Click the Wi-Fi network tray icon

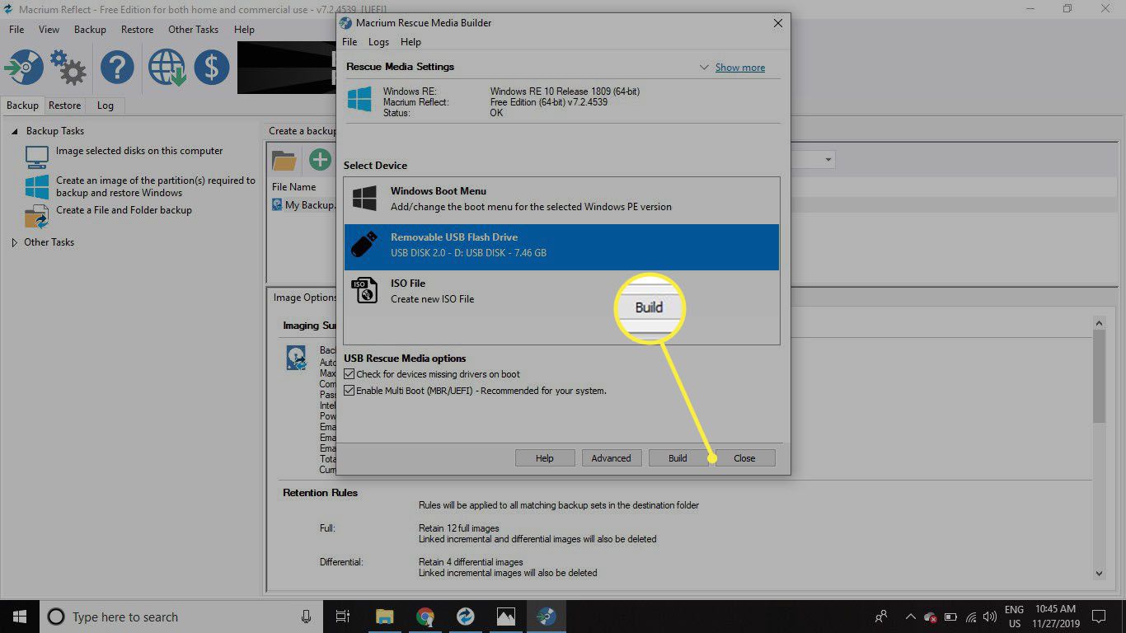pyautogui.click(x=971, y=617)
